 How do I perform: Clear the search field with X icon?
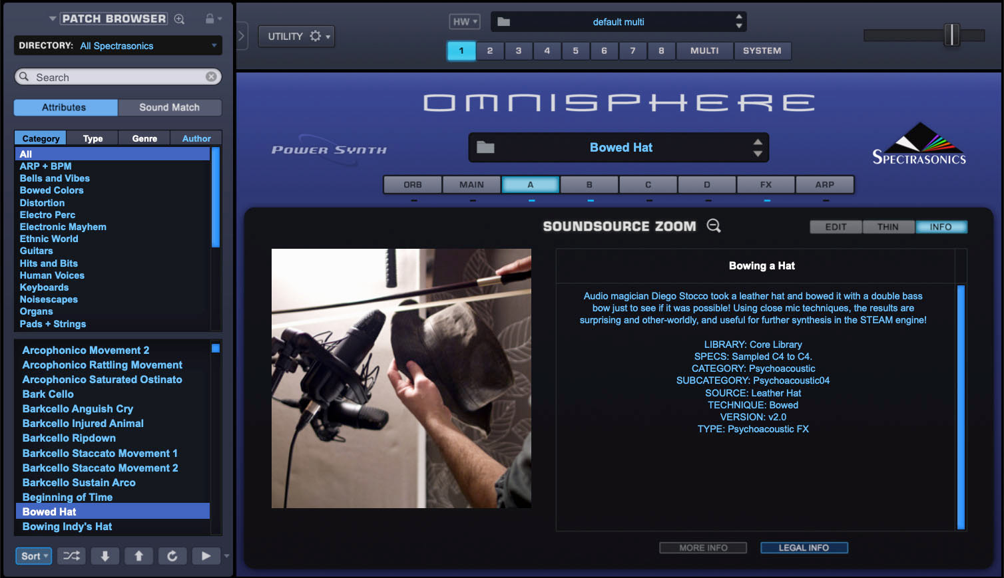click(211, 76)
